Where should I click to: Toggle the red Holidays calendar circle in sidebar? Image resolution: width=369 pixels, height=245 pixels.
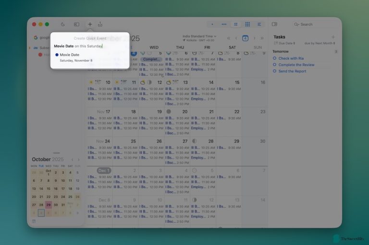coord(40,55)
